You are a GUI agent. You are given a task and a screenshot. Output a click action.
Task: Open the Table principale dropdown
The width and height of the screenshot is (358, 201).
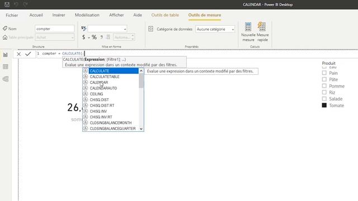pos(55,37)
